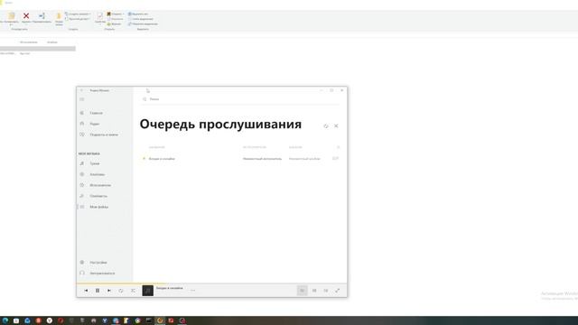Viewport: 578px width, 325px height.
Task: Click the Треки note icon in sidebar
Action: pos(82,163)
